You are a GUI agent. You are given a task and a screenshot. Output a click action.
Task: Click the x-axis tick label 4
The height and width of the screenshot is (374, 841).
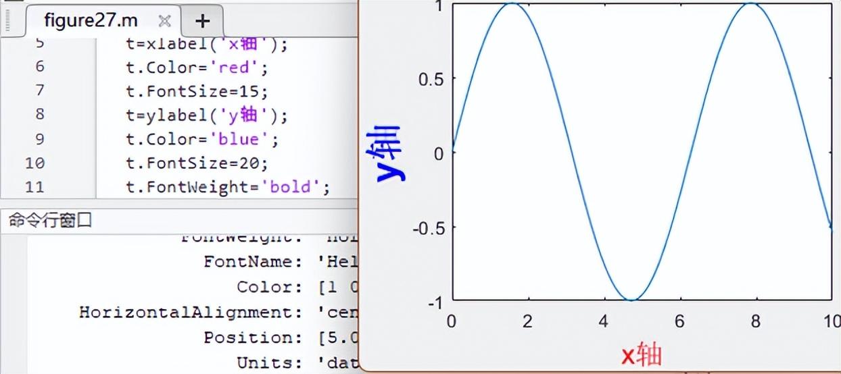(x=604, y=321)
